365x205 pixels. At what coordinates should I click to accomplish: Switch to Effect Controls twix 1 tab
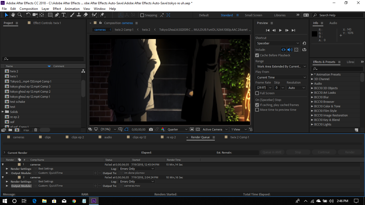click(47, 23)
